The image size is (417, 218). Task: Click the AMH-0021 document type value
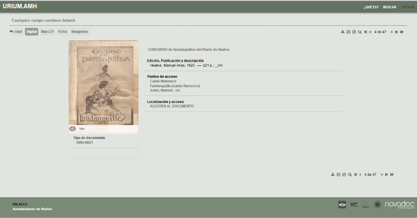pyautogui.click(x=85, y=143)
